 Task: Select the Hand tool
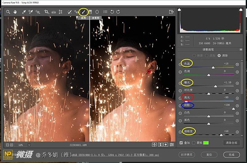pos(15,12)
